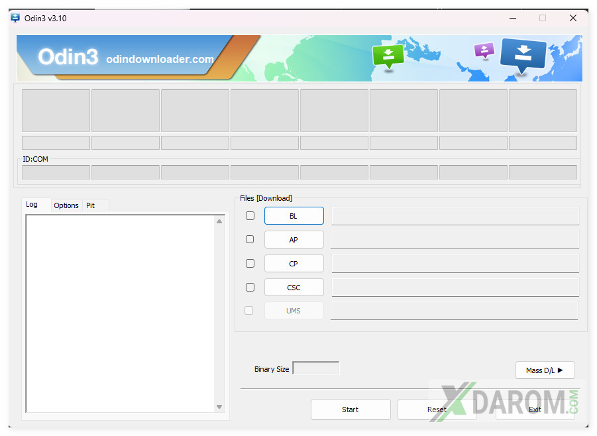Switch to the Options tab
Viewport: 597px width, 436px height.
click(66, 205)
